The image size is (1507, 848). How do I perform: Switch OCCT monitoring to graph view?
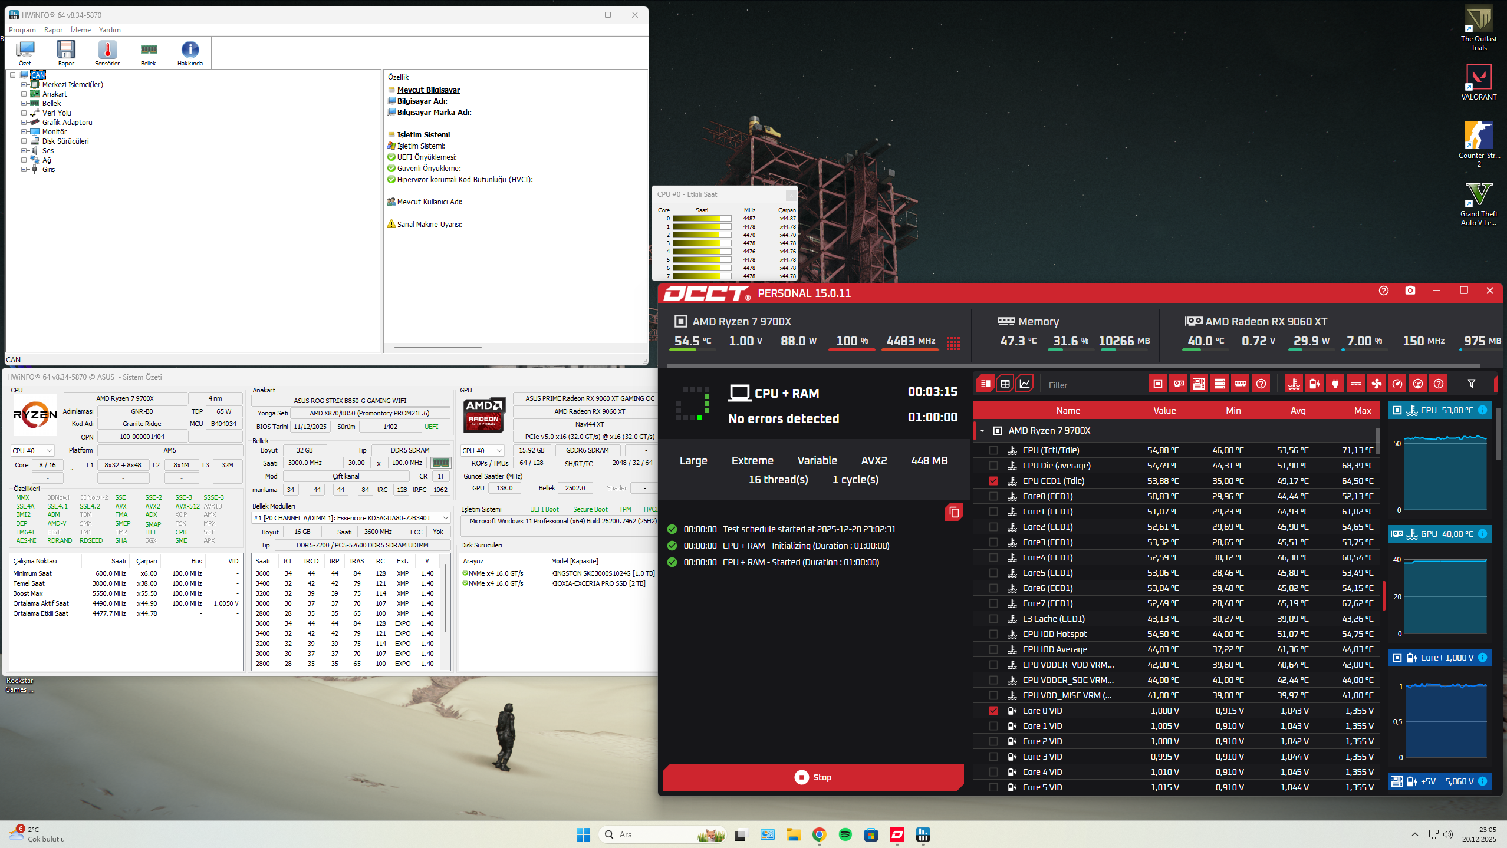click(x=1025, y=384)
